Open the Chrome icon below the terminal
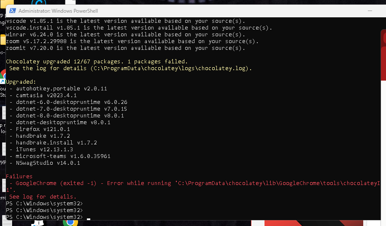Image resolution: width=386 pixels, height=226 pixels. [x=70, y=223]
